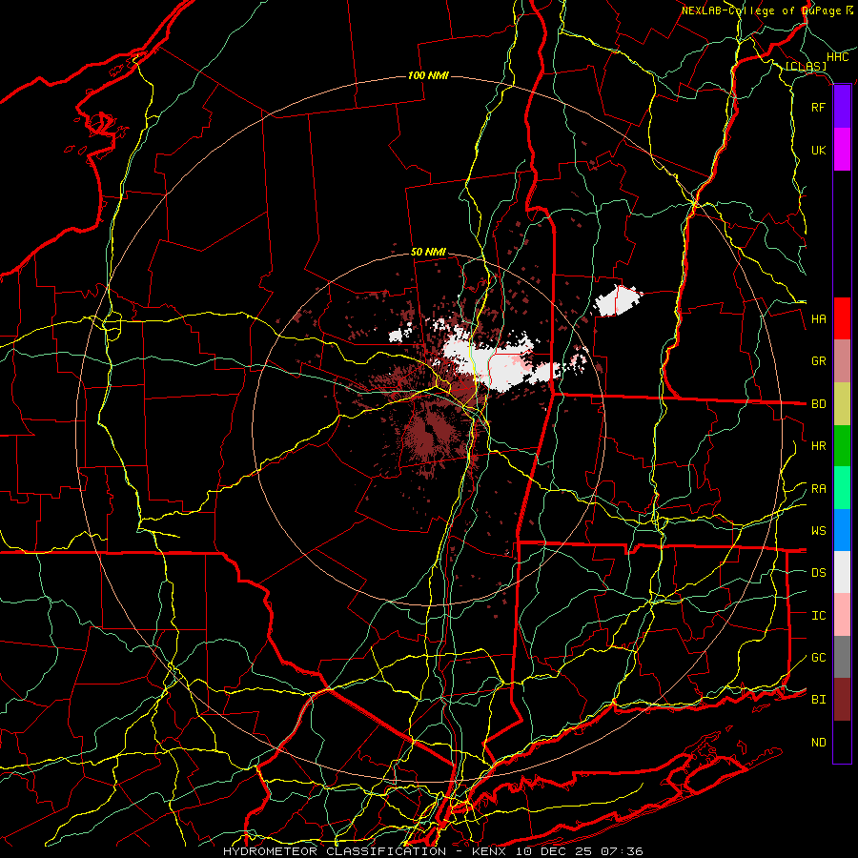858x858 pixels.
Task: Click the 'HR' legend label text
Action: point(818,446)
